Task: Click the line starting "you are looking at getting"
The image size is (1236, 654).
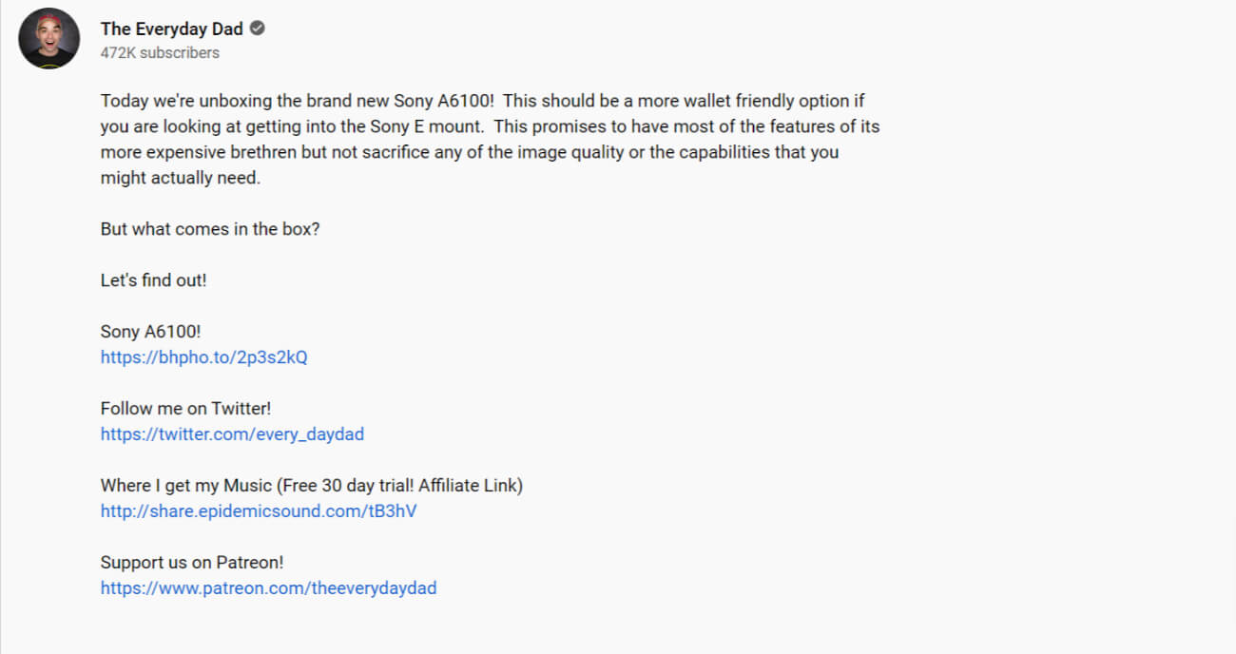Action: click(491, 126)
